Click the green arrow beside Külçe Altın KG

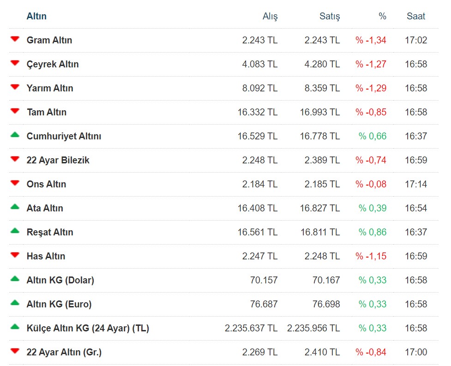(15, 327)
